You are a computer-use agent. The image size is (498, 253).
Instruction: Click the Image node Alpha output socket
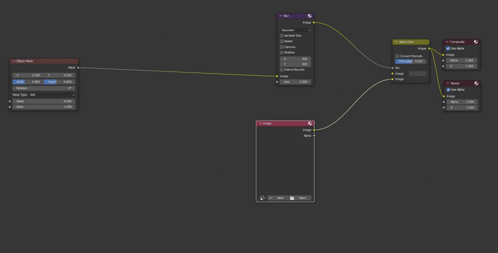[314, 136]
